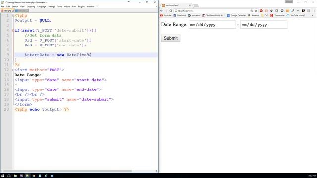Open the CHS bookmark folder
This screenshot has height=178, width=317.
265,15
